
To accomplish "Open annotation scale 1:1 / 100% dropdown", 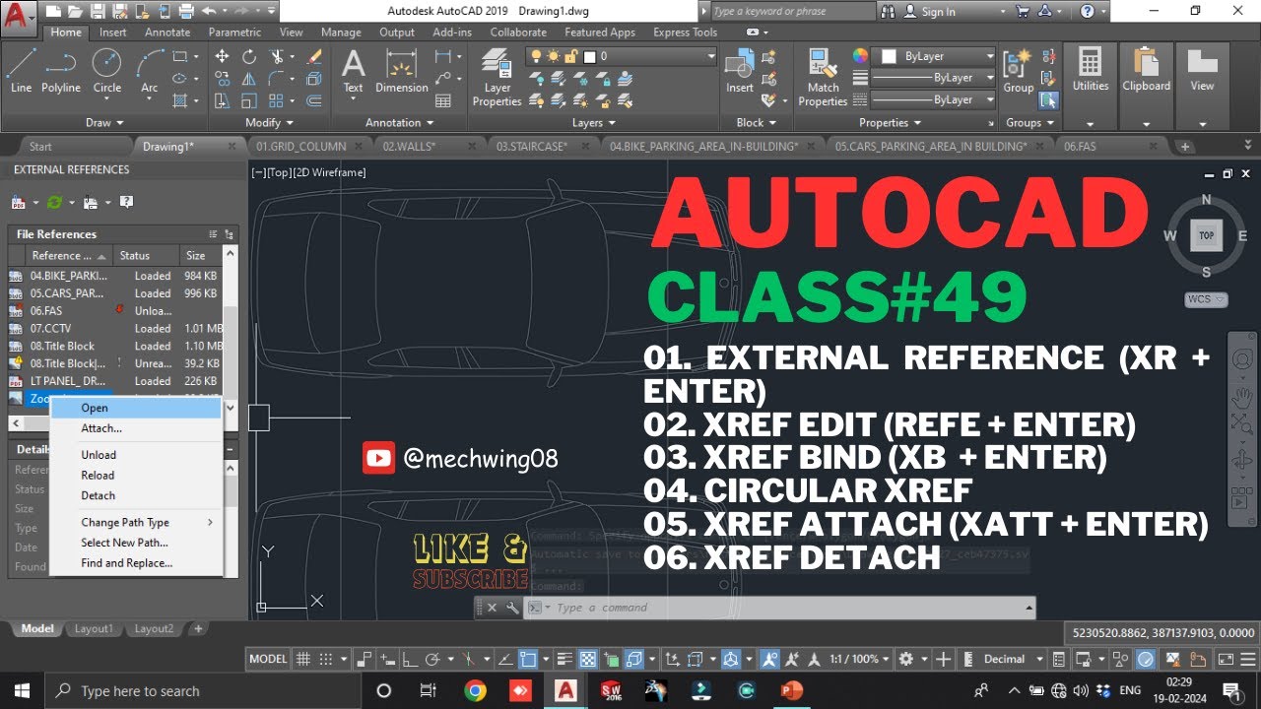I will [859, 659].
